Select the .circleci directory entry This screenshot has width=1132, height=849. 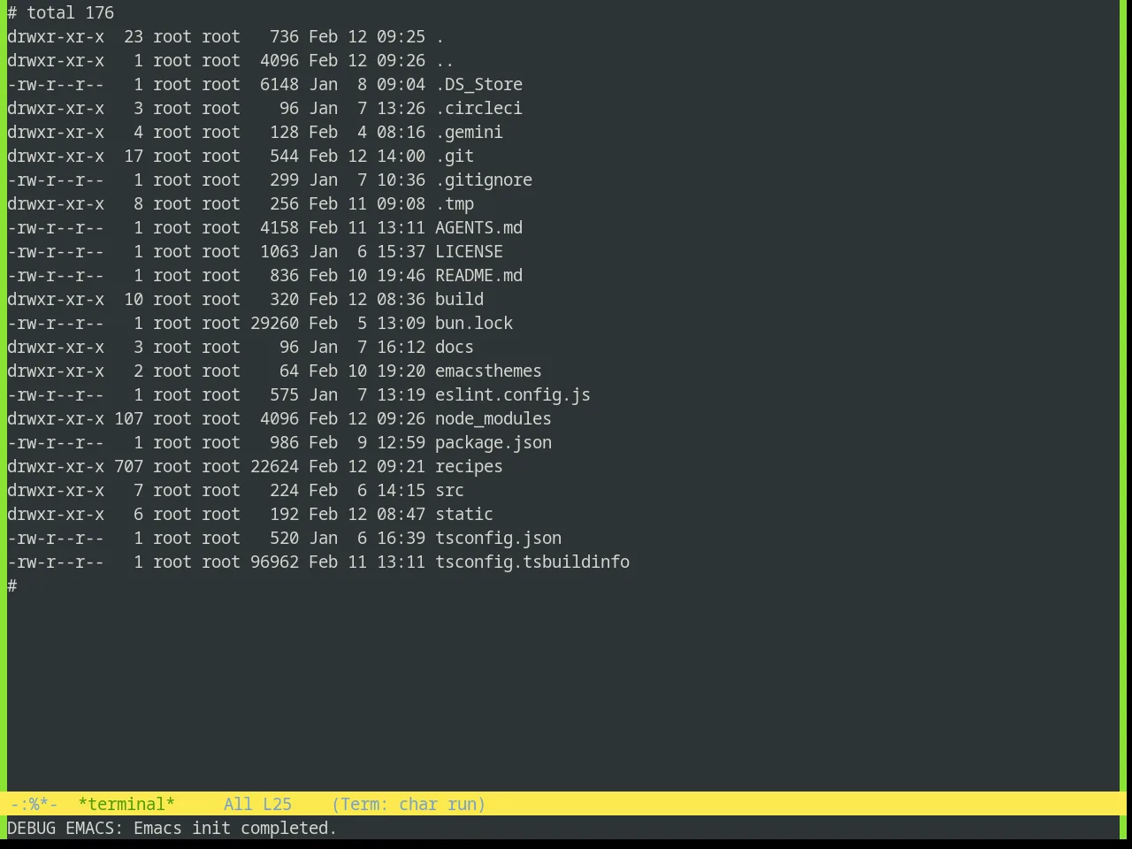pos(478,108)
